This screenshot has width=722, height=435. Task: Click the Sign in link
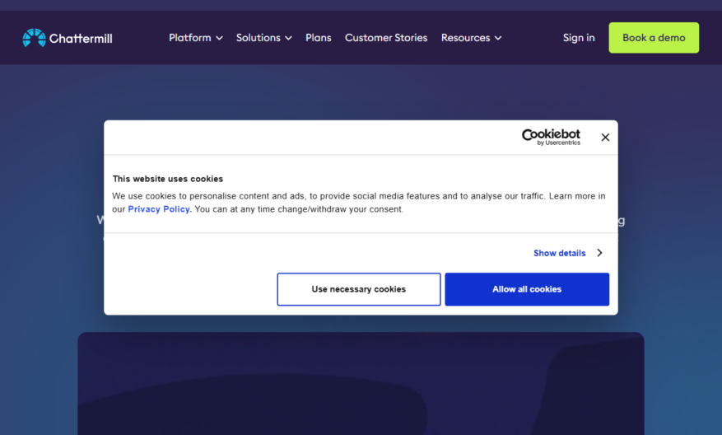pyautogui.click(x=578, y=38)
